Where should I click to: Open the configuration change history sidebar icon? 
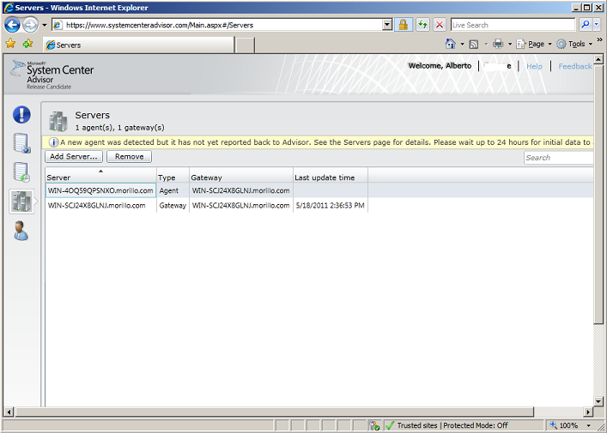click(21, 172)
